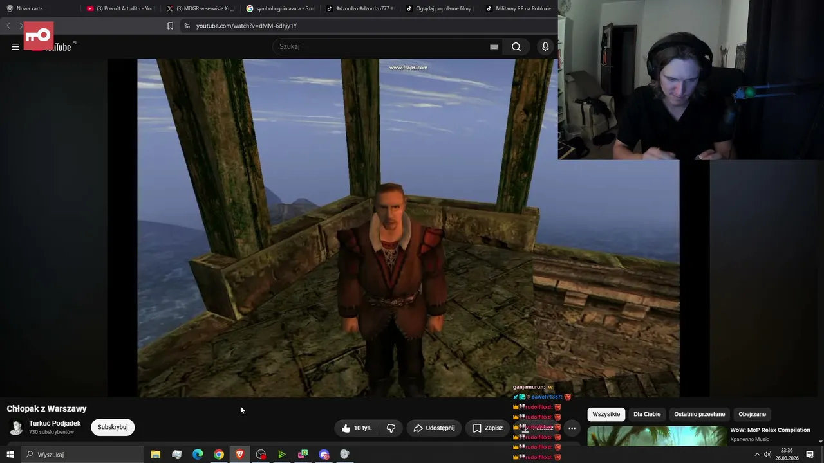This screenshot has height=463, width=824.
Task: Click the Windows taskbar Wyszukaj search box
Action: (x=82, y=455)
